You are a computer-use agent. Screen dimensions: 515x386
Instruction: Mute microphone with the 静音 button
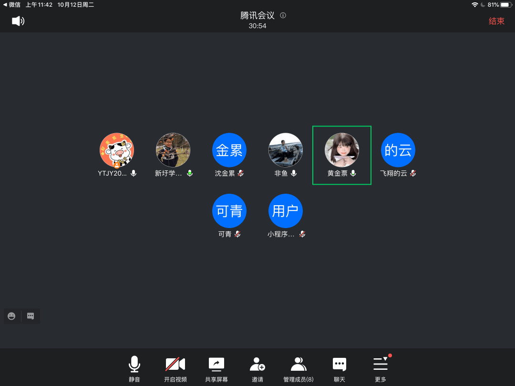point(134,369)
